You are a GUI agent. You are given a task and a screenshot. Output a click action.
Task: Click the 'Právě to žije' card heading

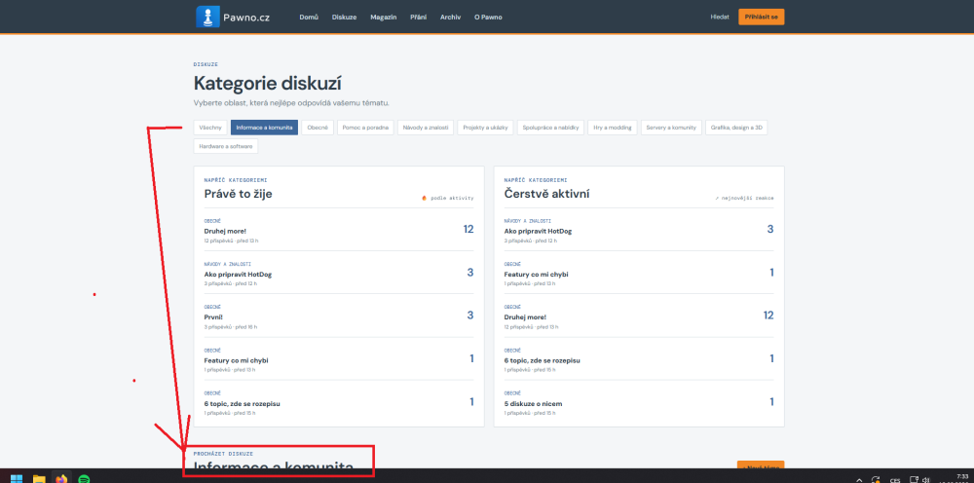pyautogui.click(x=238, y=194)
